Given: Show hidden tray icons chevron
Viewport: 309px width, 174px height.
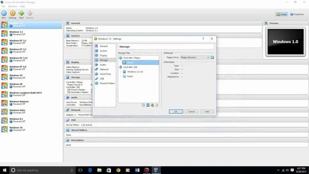Looking at the screenshot, I should point(278,170).
